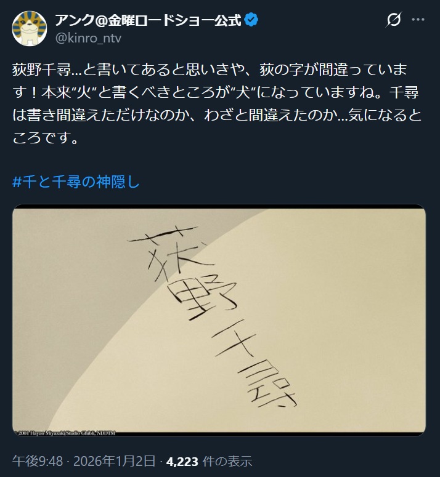This screenshot has height=477, width=440.
Task: Open the three-dot more options menu
Action: [418, 20]
